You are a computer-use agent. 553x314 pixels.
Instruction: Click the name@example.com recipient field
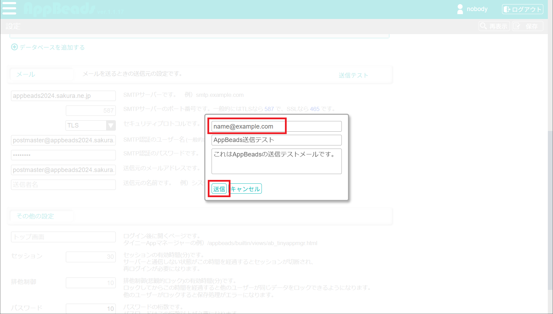tap(277, 126)
